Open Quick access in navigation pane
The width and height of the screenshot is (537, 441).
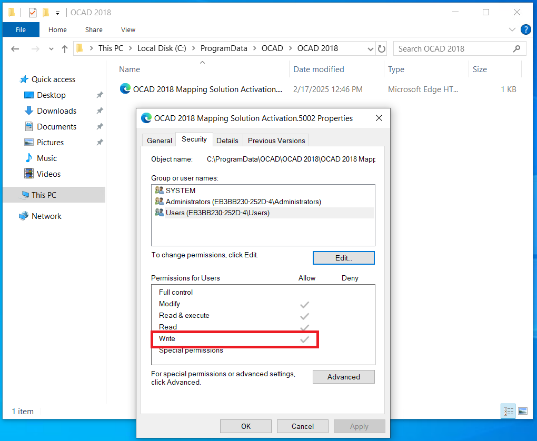(53, 79)
